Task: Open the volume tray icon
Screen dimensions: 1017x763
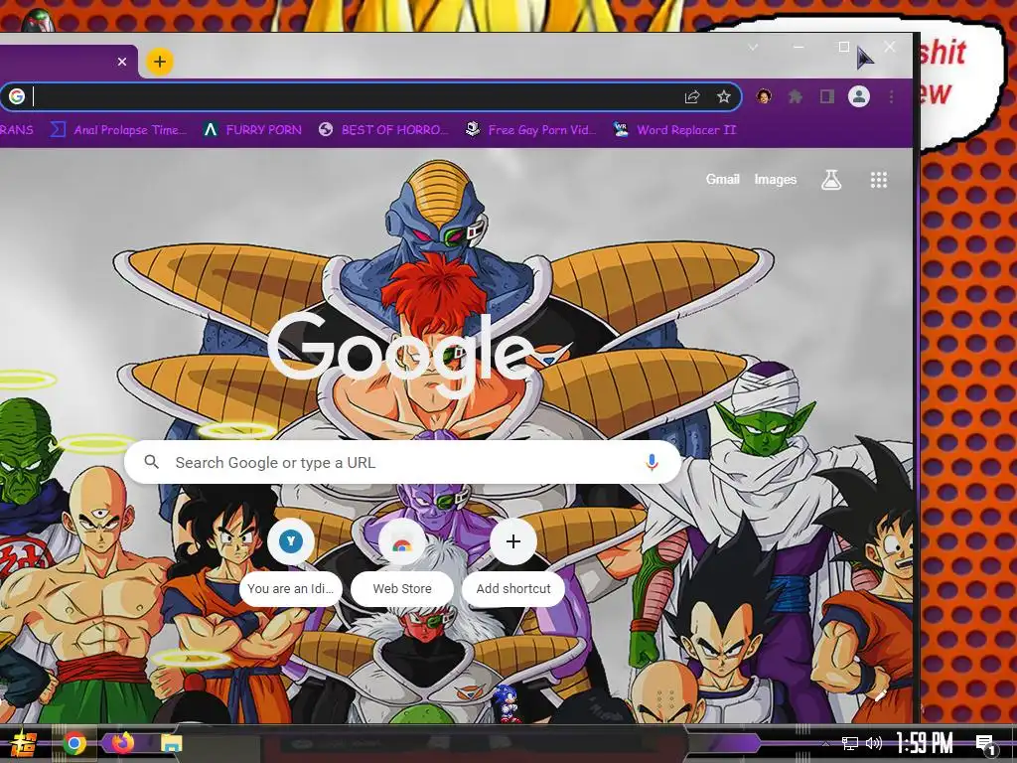Action: (x=874, y=743)
